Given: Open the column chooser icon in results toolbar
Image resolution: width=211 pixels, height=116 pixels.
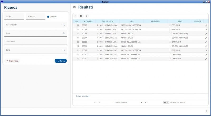Looking at the screenshot, I should coord(81,16).
